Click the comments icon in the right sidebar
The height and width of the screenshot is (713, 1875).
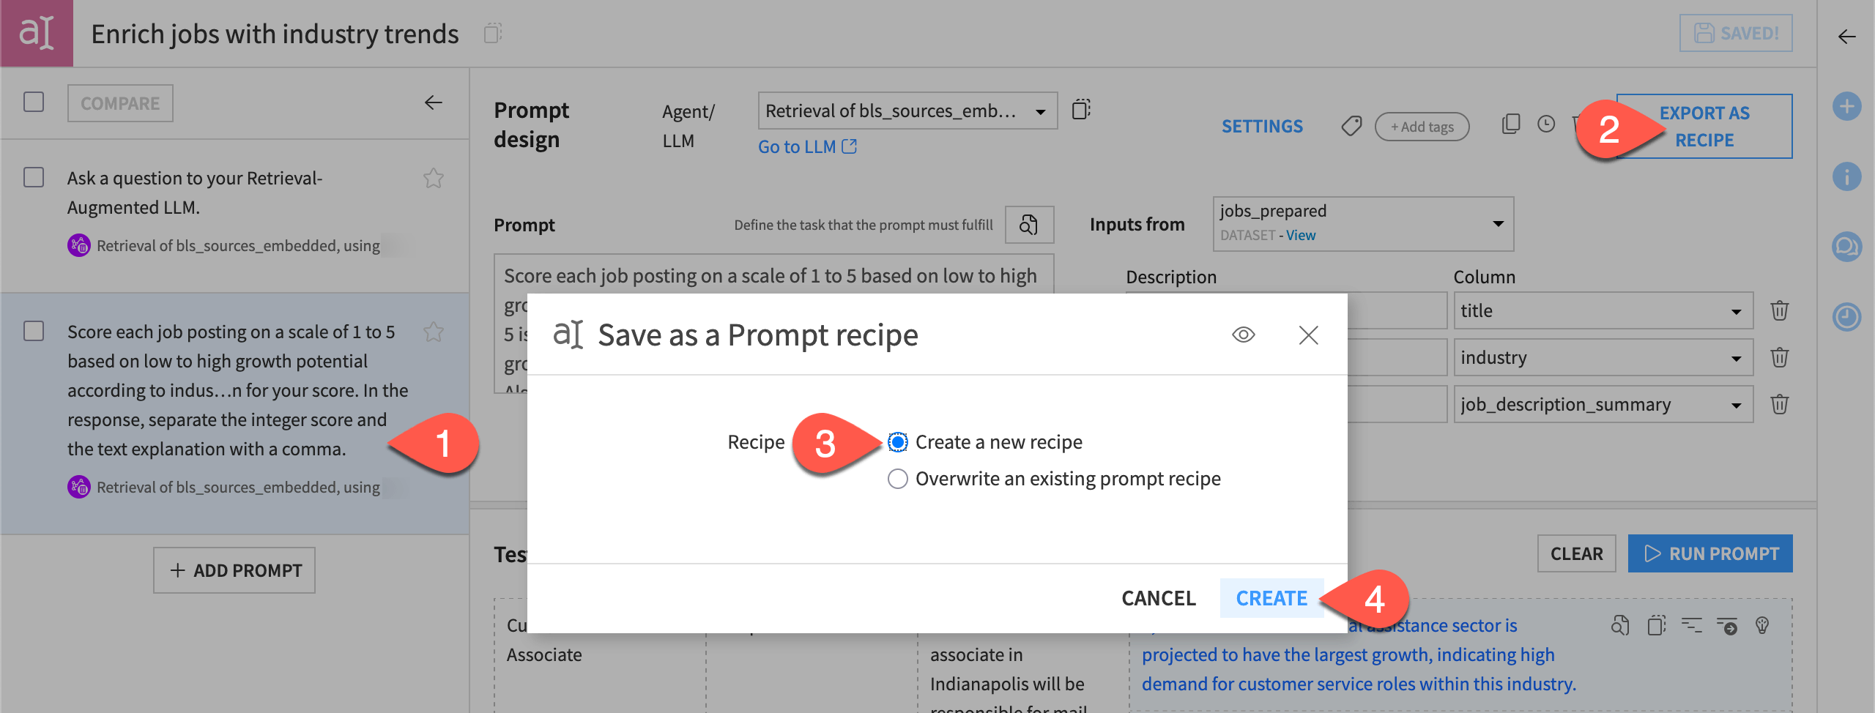click(x=1846, y=247)
